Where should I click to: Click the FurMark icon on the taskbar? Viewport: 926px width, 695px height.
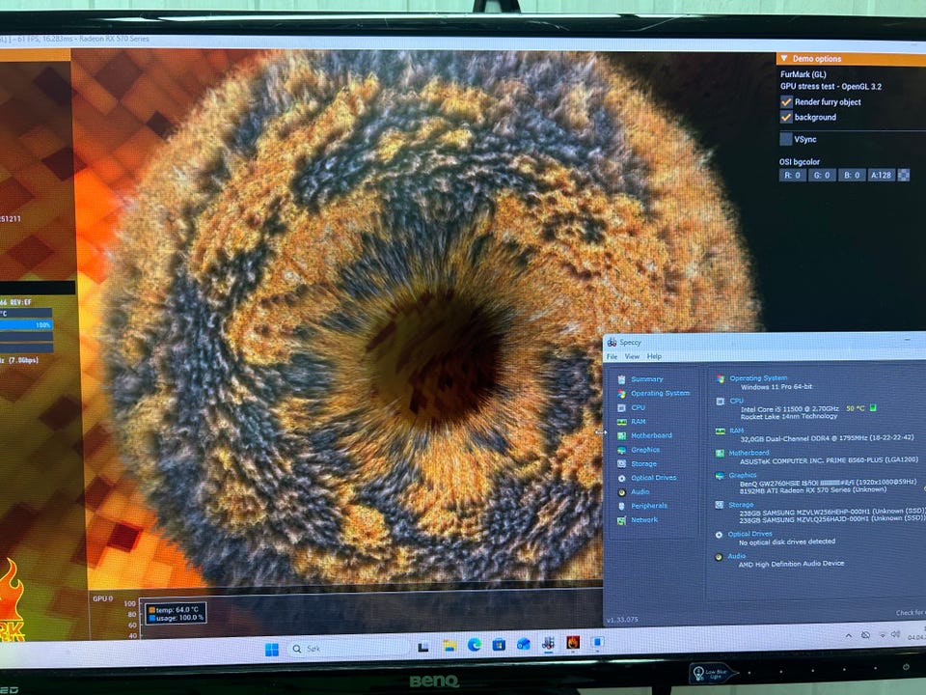click(573, 643)
